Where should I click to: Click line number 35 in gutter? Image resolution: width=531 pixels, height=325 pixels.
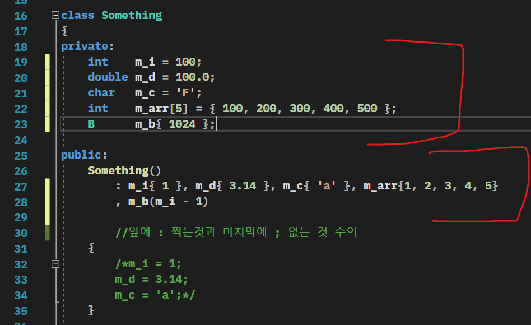point(21,311)
